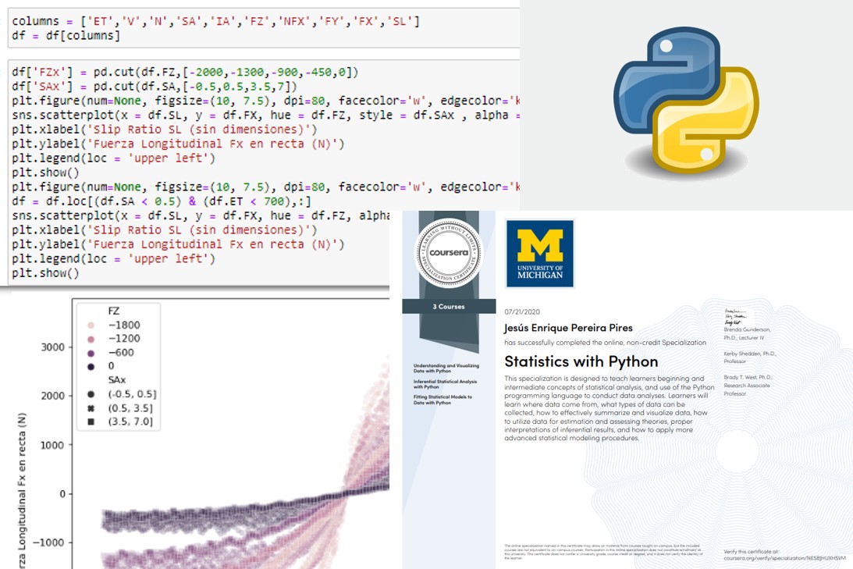Viewport: 853px width, 569px height.
Task: Select the -1800 legend color dot
Action: click(x=91, y=325)
